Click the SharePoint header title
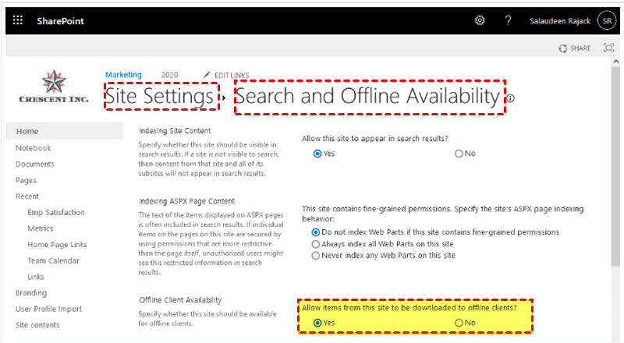Screen dimensions: 624x343 click(61, 21)
